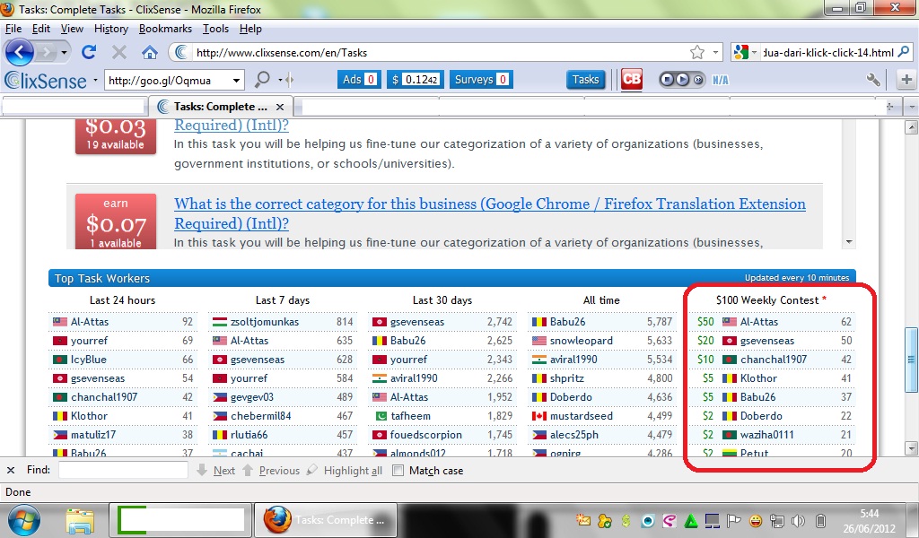Click the Ads toolbar button
919x538 pixels.
(359, 80)
